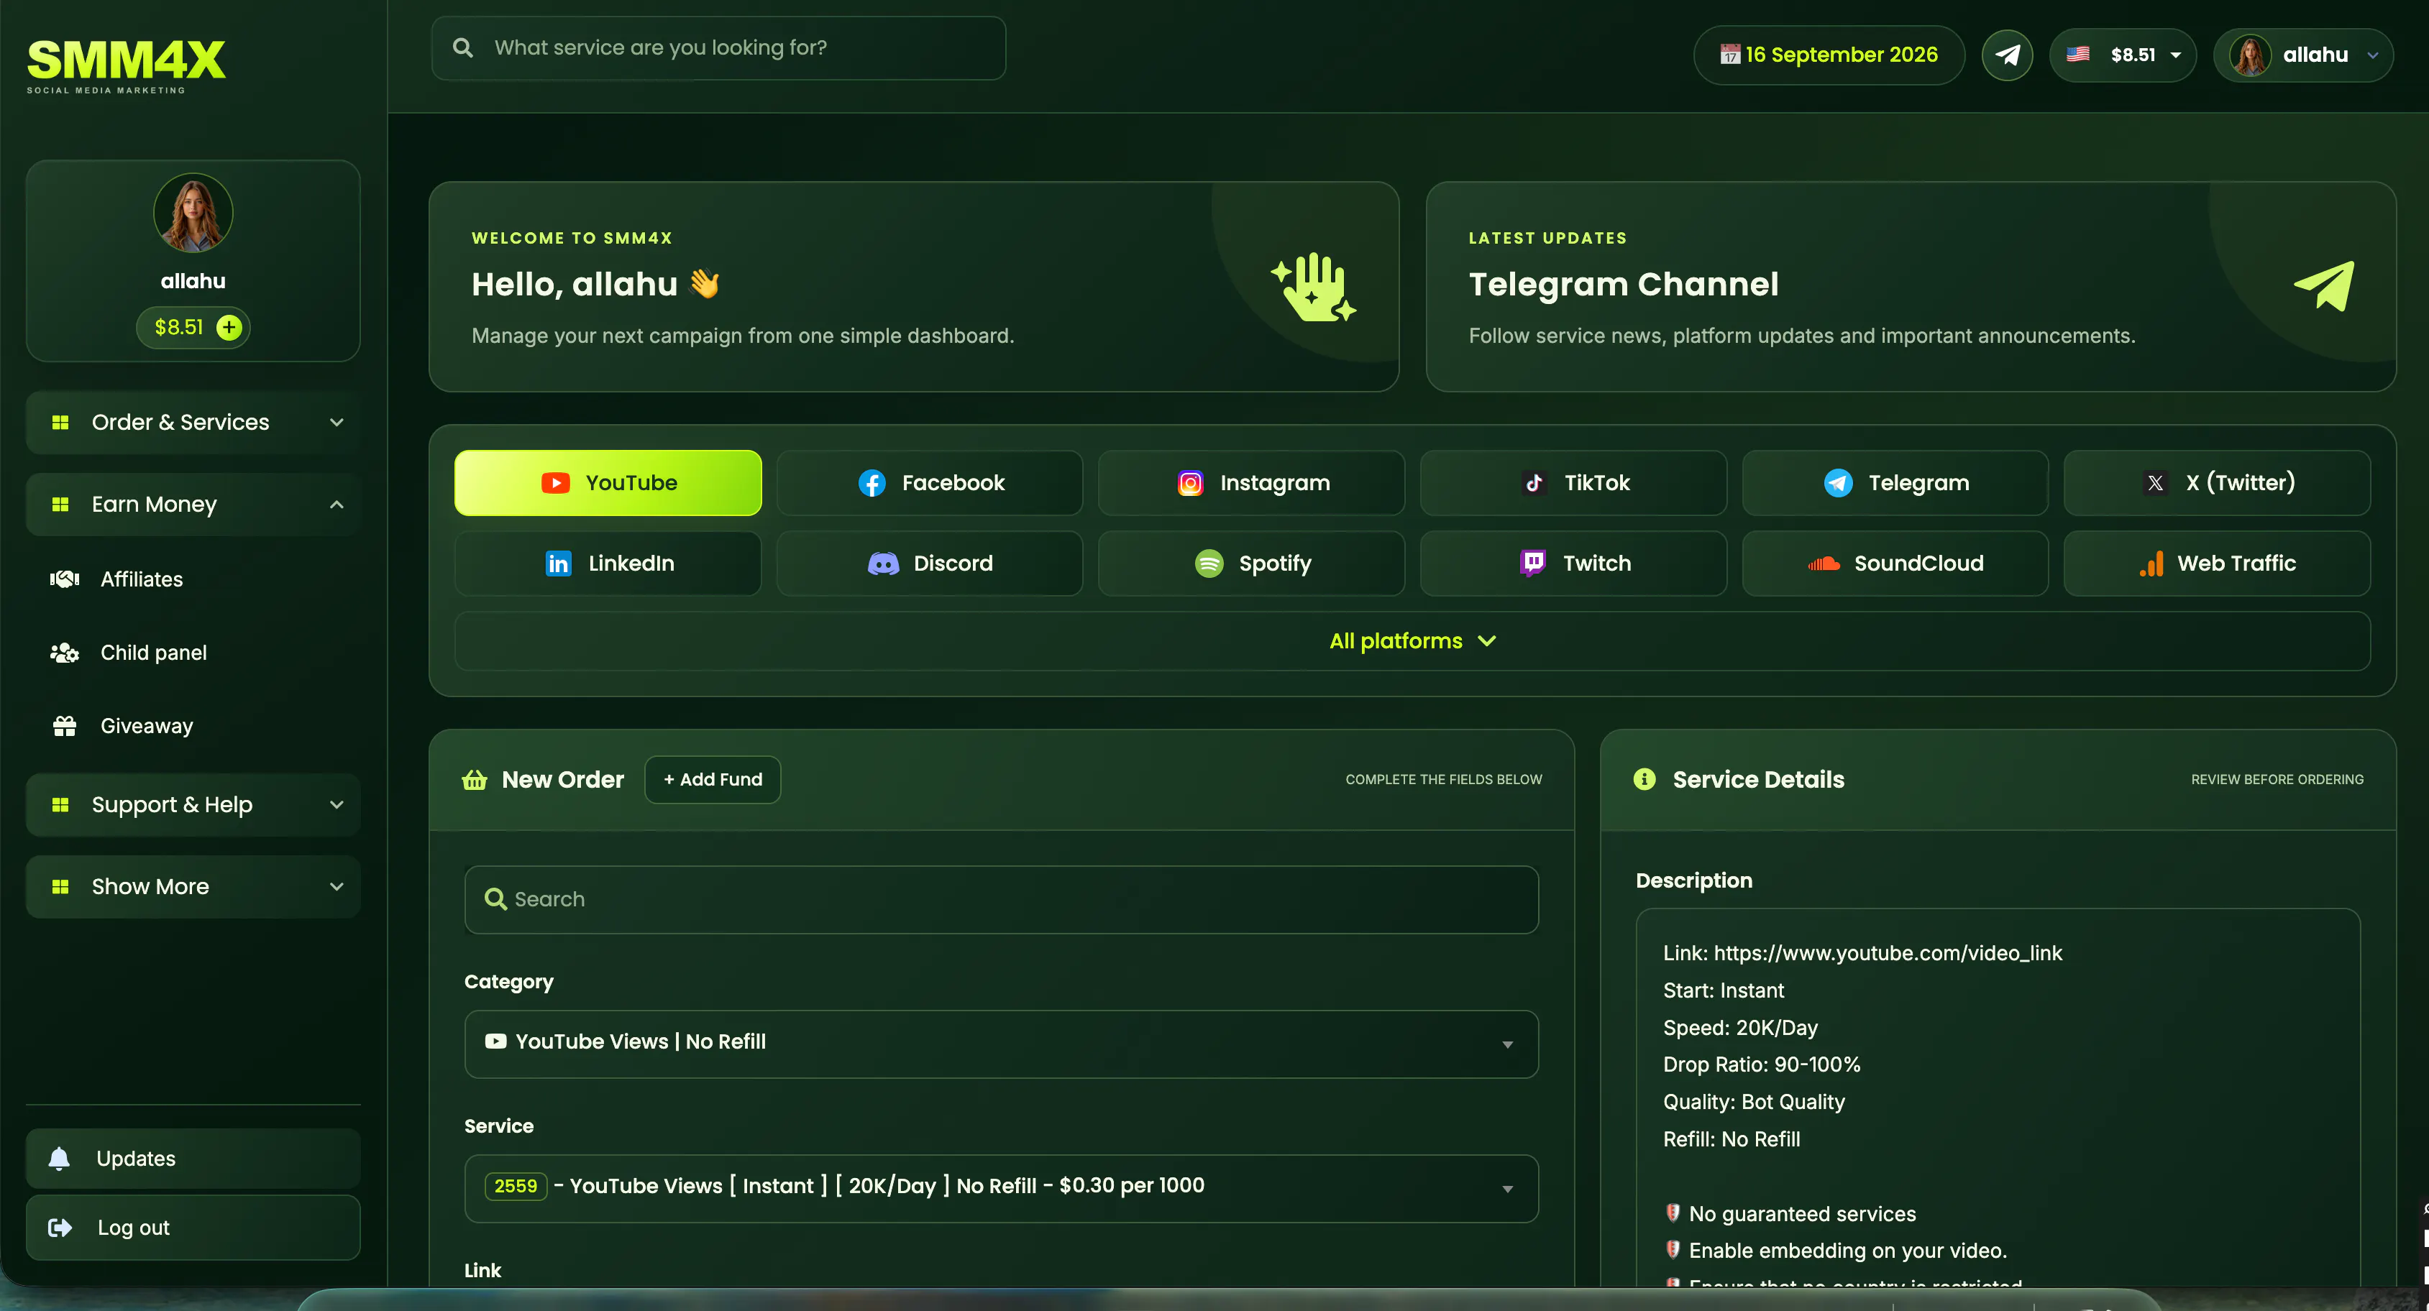2429x1311 pixels.
Task: Click the Service Details info icon
Action: [1645, 779]
